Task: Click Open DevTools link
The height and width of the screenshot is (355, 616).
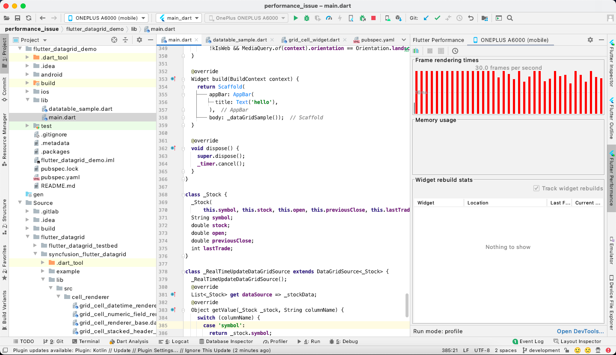Action: pyautogui.click(x=580, y=331)
